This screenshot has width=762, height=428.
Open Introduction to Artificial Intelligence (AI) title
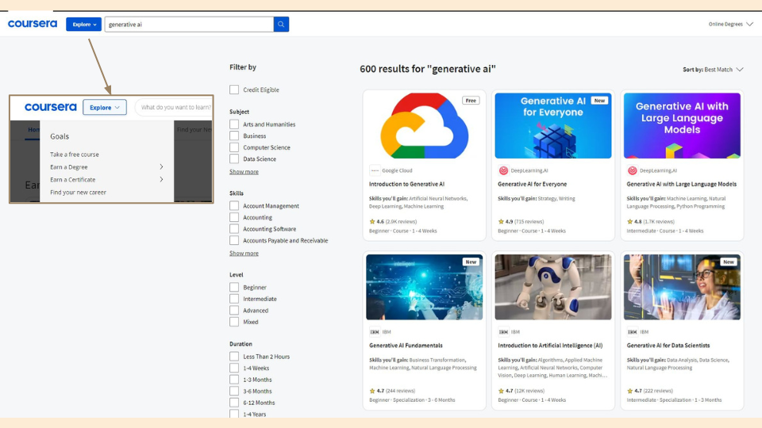point(550,346)
